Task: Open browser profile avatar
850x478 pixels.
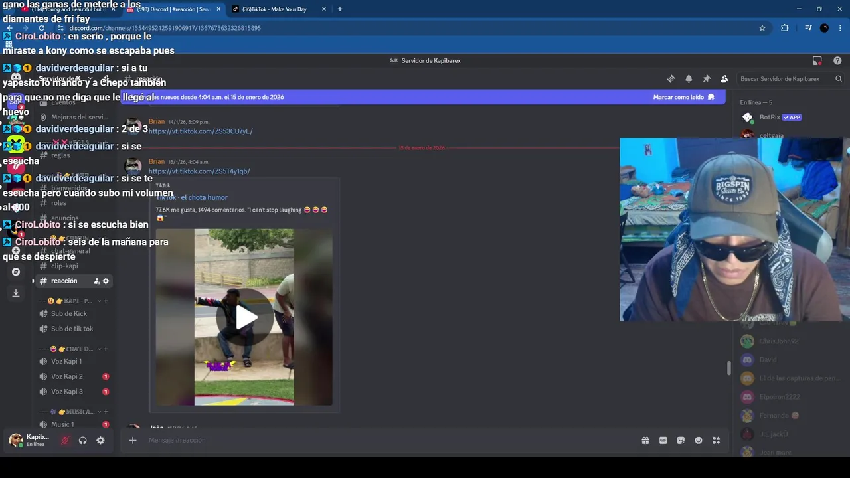Action: click(824, 28)
